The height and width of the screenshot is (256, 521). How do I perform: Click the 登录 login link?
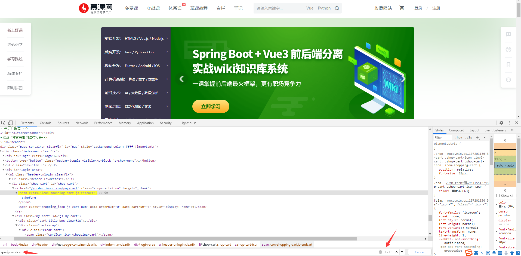[x=418, y=8]
